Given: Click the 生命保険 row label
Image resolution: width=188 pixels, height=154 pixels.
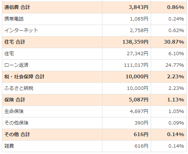Looking at the screenshot, I should tap(14, 111).
